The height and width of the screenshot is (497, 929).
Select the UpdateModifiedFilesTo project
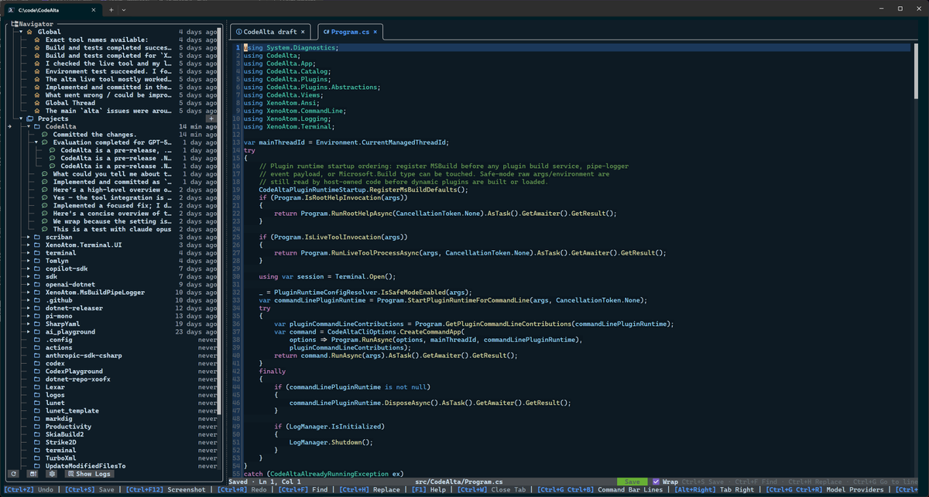85,465
